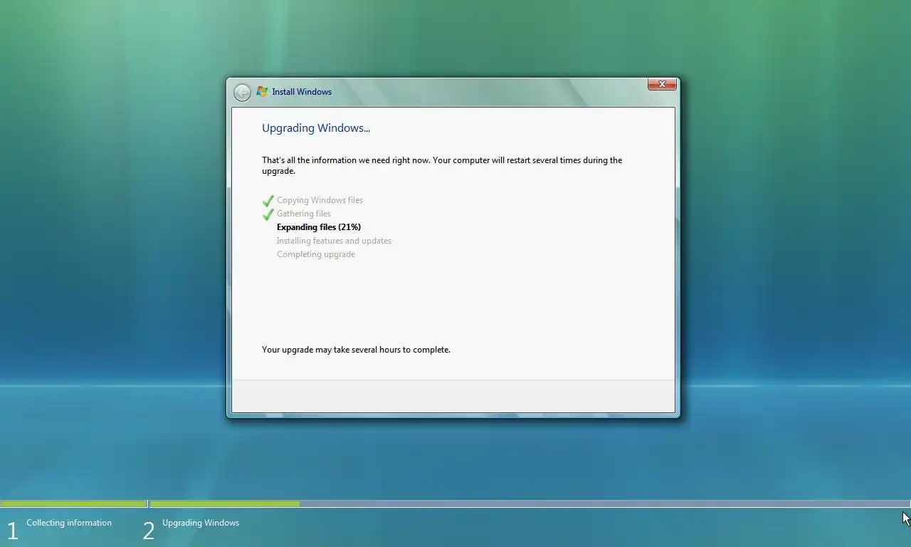Click "Expanding files (21%)" status line

coord(319,227)
